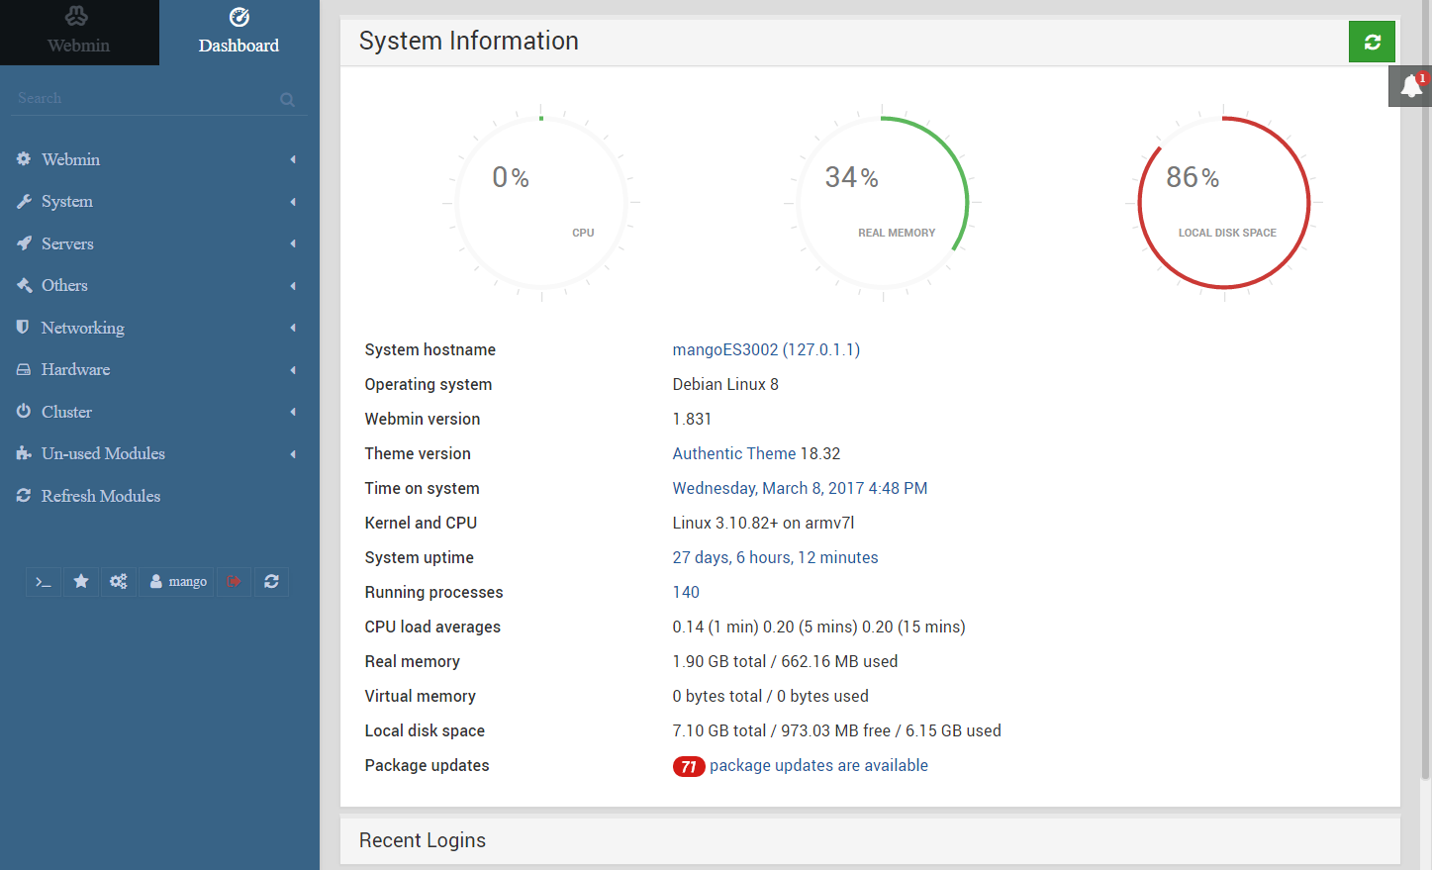Image resolution: width=1432 pixels, height=870 pixels.
Task: Switch to the Dashboard tab
Action: point(239,33)
